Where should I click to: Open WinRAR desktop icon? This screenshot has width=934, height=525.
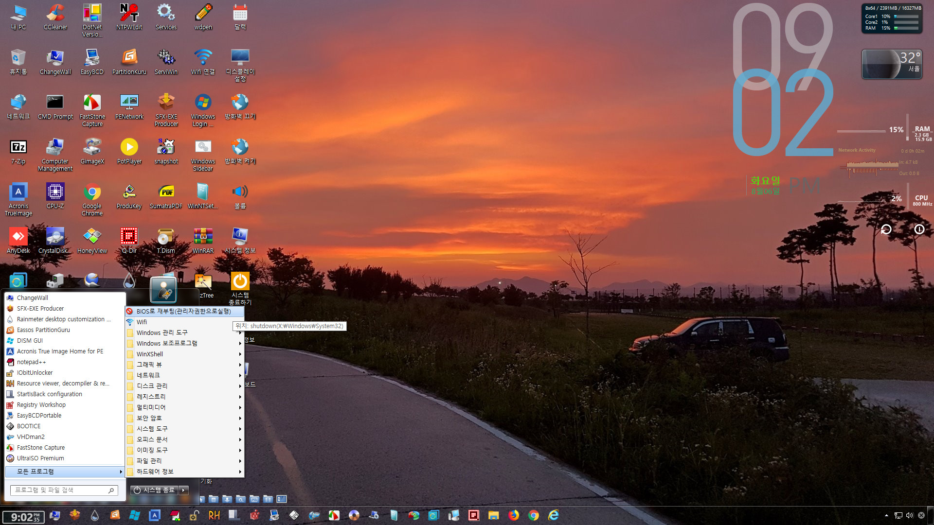[x=203, y=241]
